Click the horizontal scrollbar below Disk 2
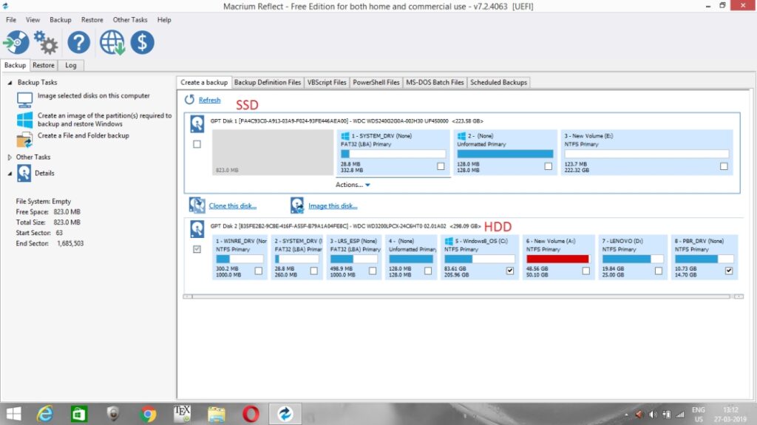757x425 pixels. pyautogui.click(x=464, y=296)
